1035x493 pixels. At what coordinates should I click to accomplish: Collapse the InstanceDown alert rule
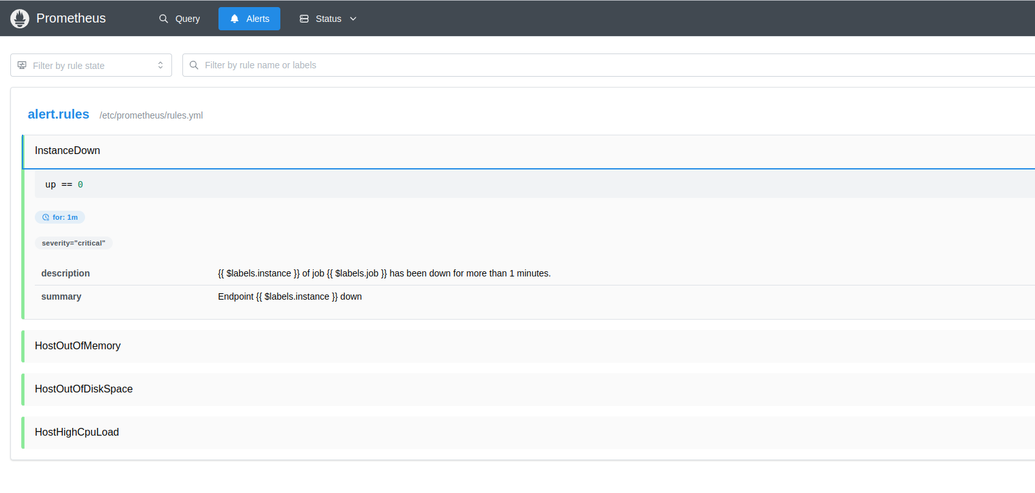coord(68,151)
